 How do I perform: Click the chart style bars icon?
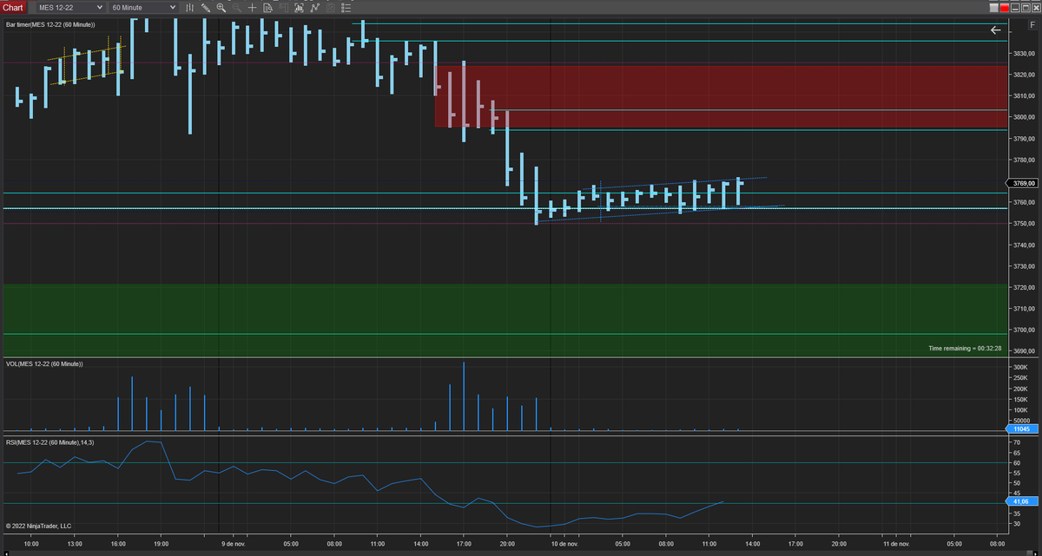point(190,7)
